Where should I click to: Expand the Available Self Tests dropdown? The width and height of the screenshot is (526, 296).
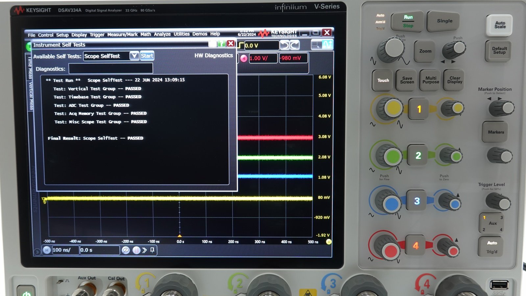(134, 56)
